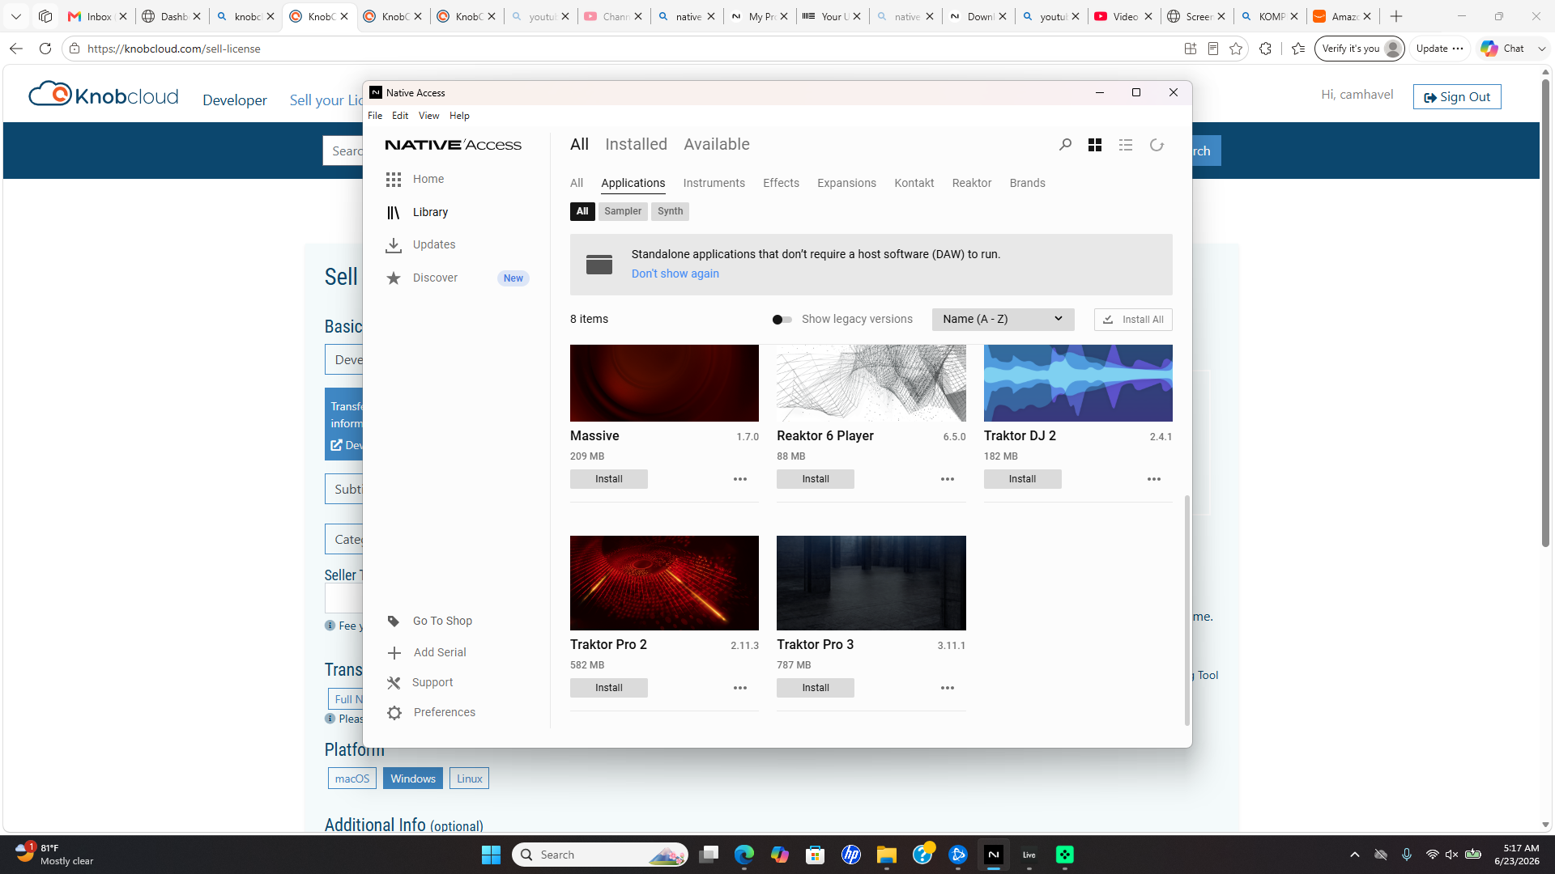Select the Kontakt category tab

point(914,183)
